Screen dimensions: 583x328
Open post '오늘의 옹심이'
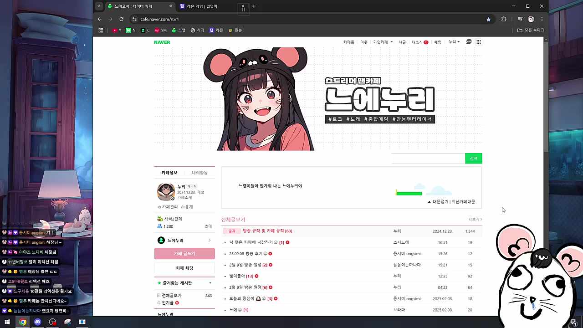[x=242, y=299]
